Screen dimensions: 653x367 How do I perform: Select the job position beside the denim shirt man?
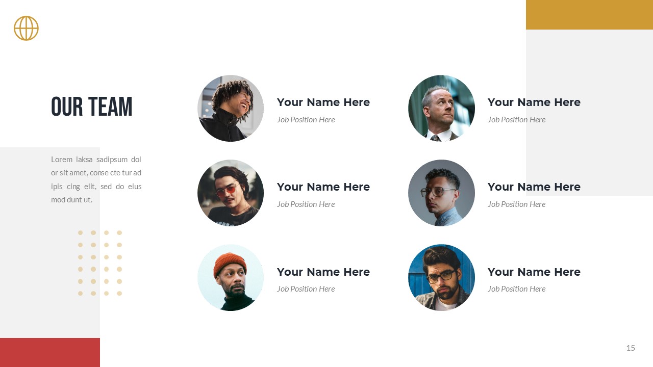[x=516, y=204]
